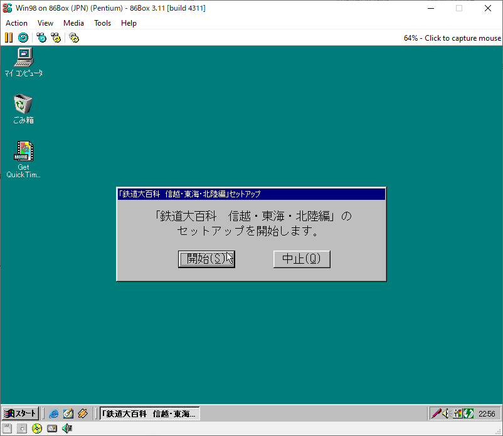
Task: Select the 鉄道大百科 taskbar button
Action: point(149,413)
